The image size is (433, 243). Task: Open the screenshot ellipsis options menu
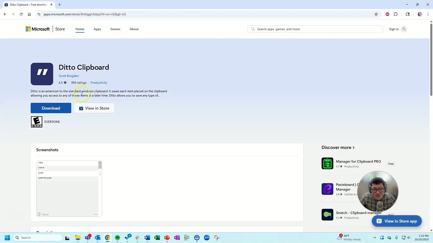click(96, 214)
